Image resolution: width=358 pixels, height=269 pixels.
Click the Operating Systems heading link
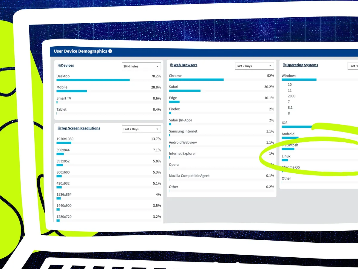click(x=302, y=65)
